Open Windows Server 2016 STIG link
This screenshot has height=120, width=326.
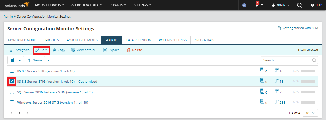click(53, 102)
